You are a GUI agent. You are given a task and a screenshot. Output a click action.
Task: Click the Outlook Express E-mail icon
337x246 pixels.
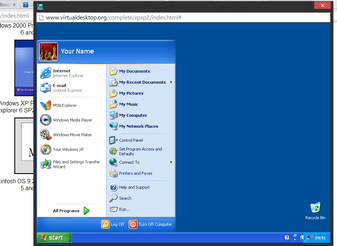(46, 88)
